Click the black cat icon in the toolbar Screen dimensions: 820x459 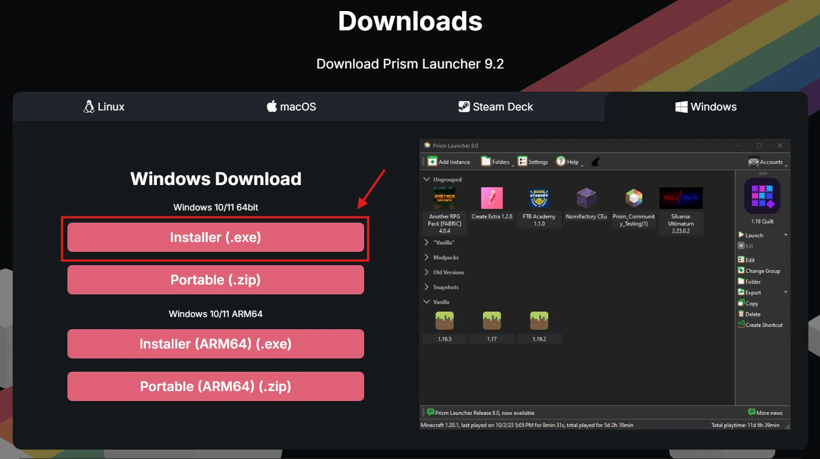click(596, 162)
